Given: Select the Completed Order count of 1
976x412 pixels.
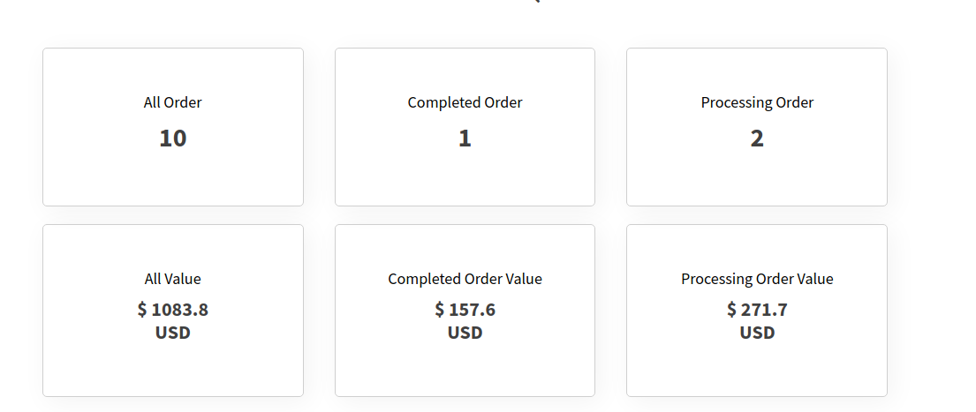Looking at the screenshot, I should pos(465,139).
